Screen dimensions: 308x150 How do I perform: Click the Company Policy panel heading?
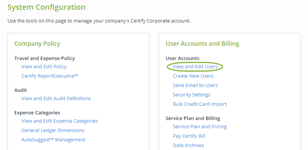(x=37, y=43)
